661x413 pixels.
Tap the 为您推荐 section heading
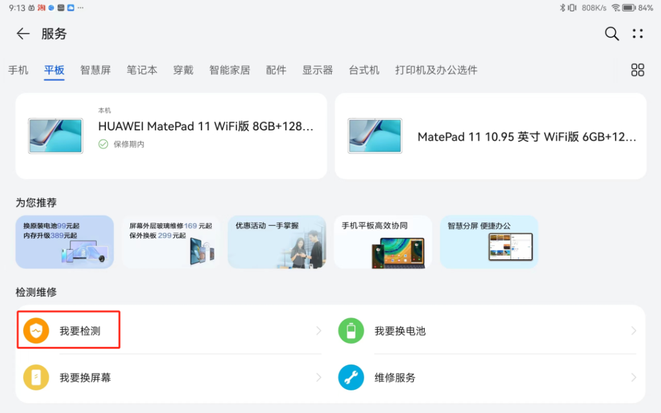tap(36, 203)
